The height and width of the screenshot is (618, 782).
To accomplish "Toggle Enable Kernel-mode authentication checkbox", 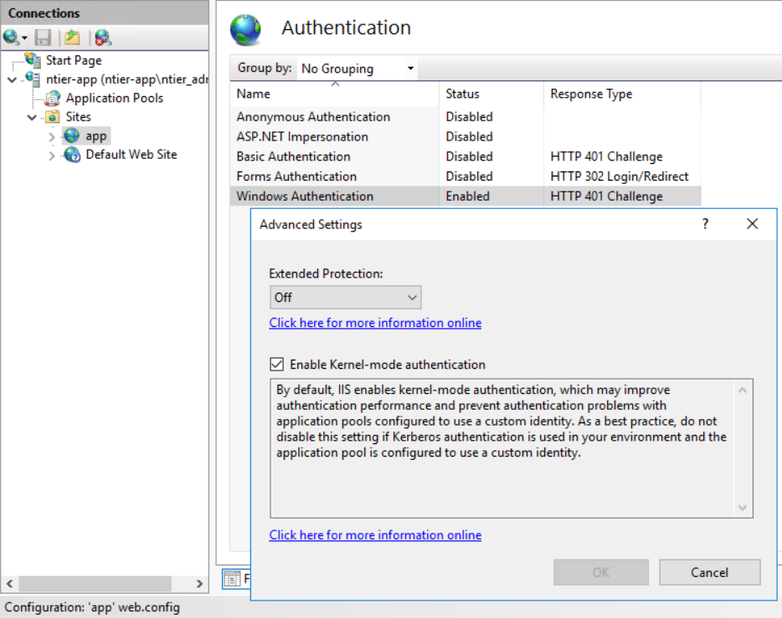I will point(277,365).
